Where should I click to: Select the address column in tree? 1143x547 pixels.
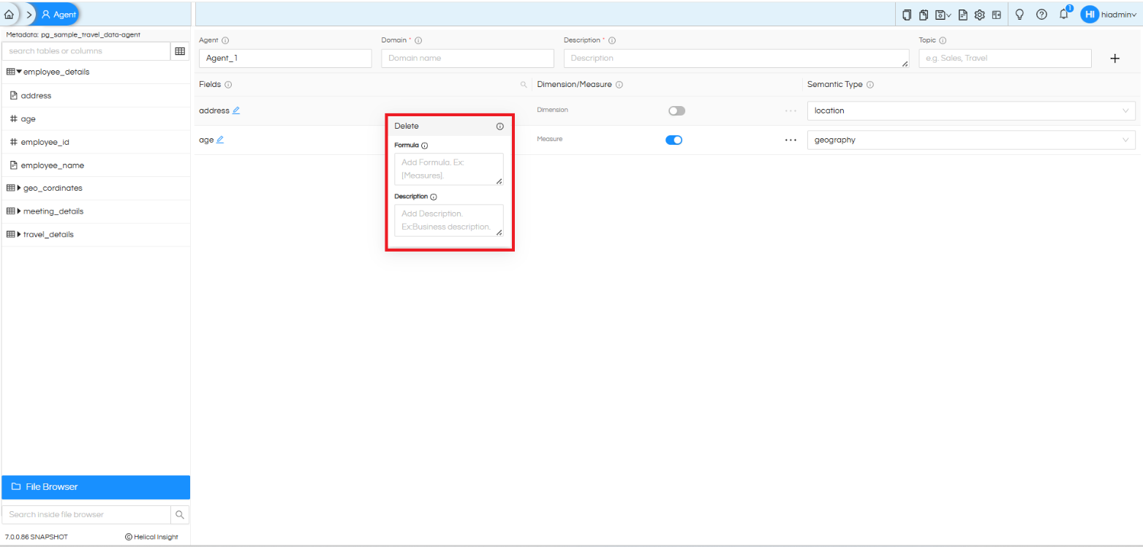36,95
